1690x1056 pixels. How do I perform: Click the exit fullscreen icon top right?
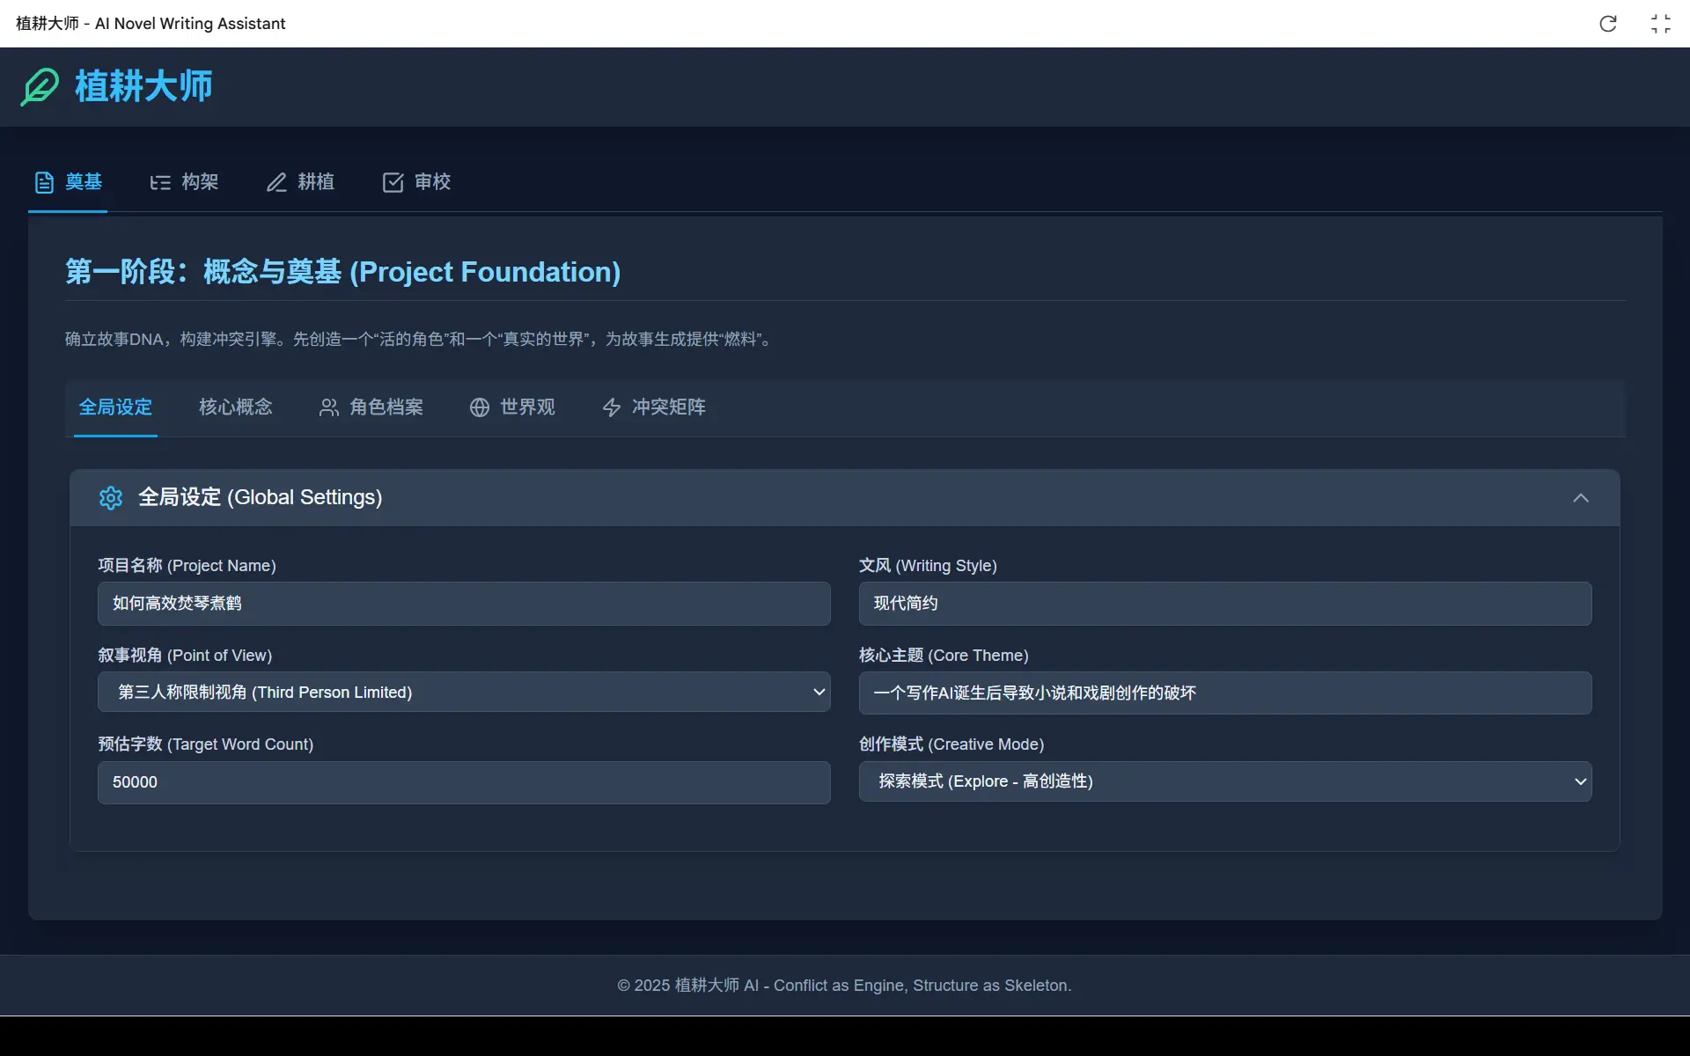tap(1660, 24)
